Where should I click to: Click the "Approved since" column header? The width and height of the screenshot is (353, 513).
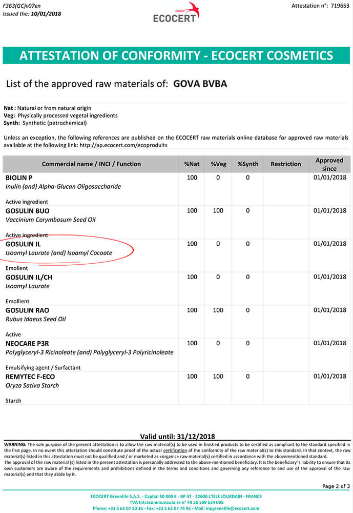pos(329,164)
